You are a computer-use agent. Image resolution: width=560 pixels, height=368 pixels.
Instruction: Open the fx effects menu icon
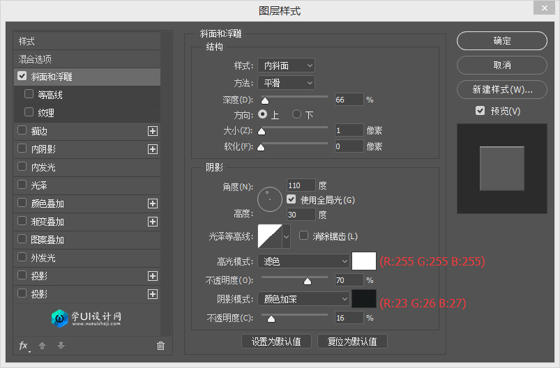(x=24, y=346)
